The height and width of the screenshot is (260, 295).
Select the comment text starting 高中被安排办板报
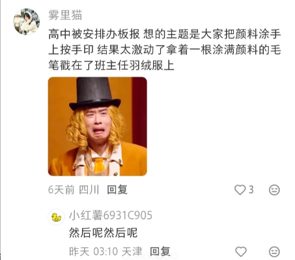[165, 50]
